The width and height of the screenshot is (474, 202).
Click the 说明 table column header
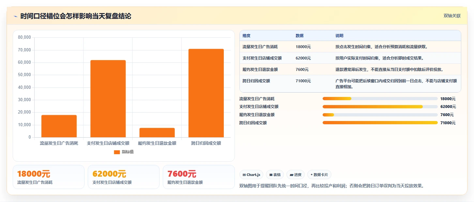[x=339, y=36]
